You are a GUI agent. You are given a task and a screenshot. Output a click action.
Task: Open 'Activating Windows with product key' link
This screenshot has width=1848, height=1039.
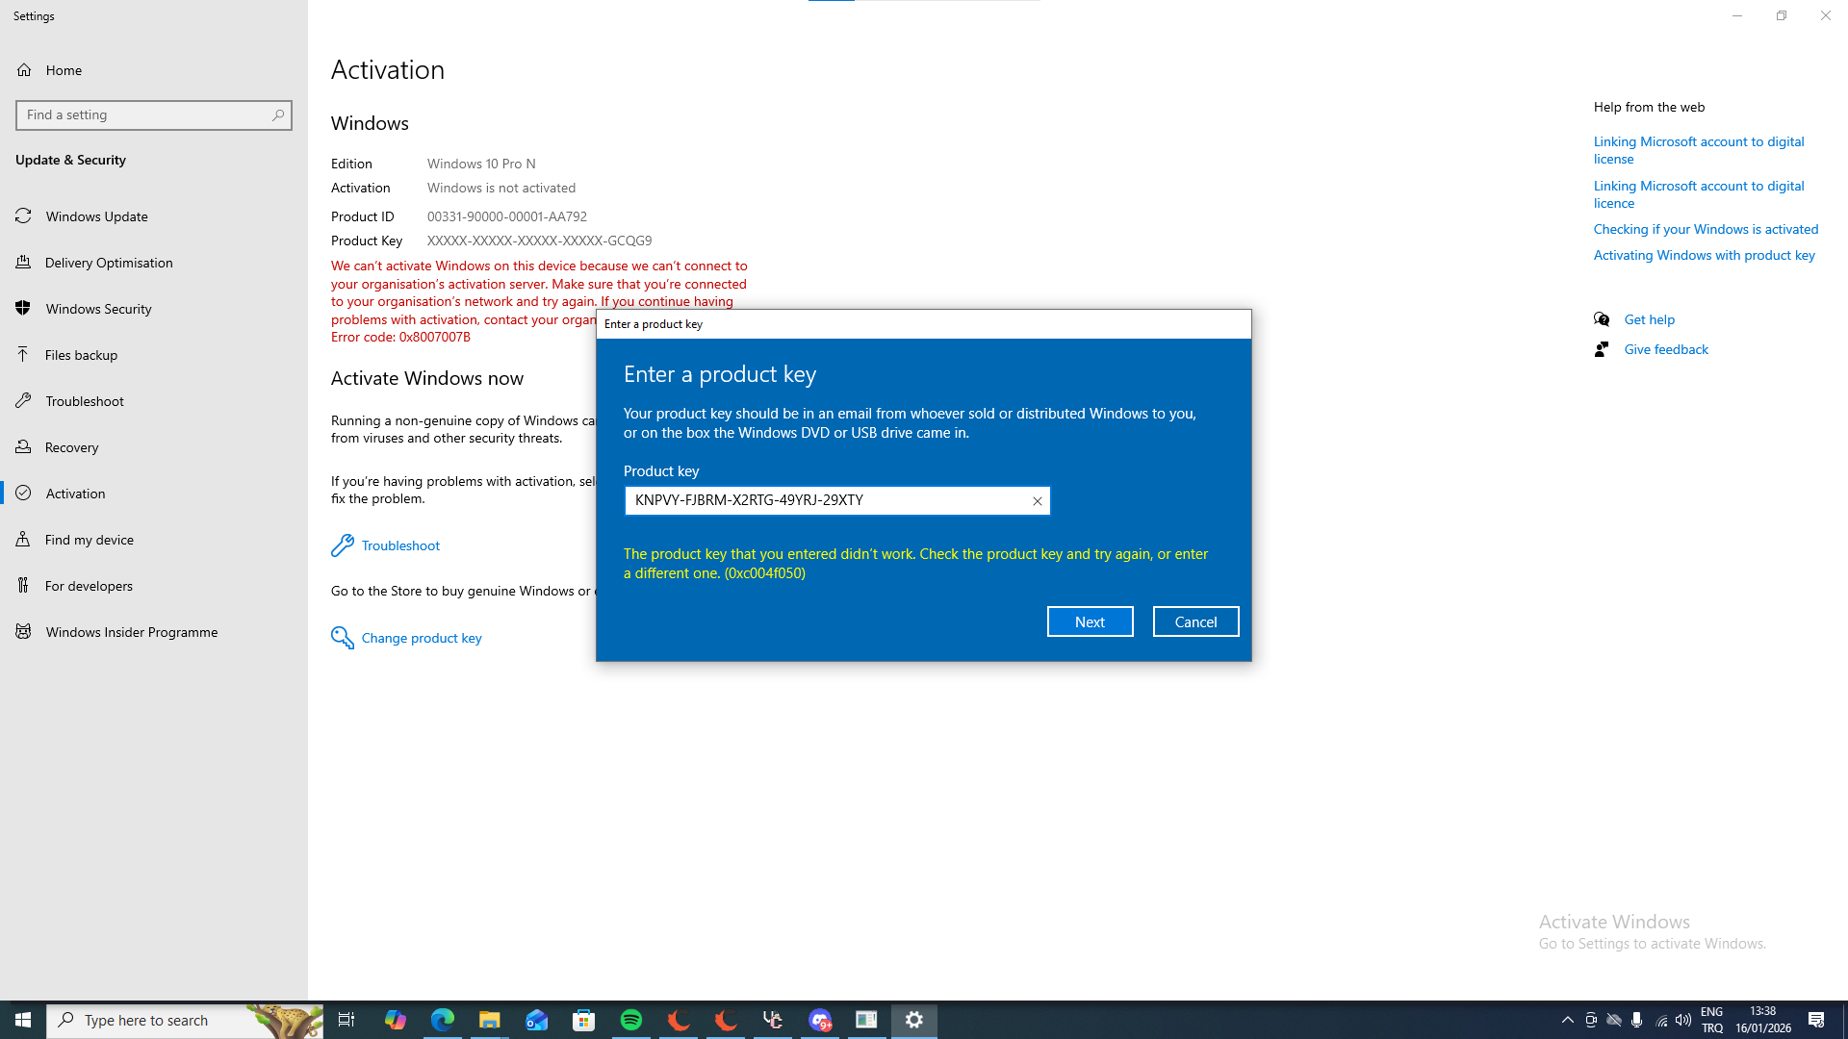click(x=1704, y=255)
